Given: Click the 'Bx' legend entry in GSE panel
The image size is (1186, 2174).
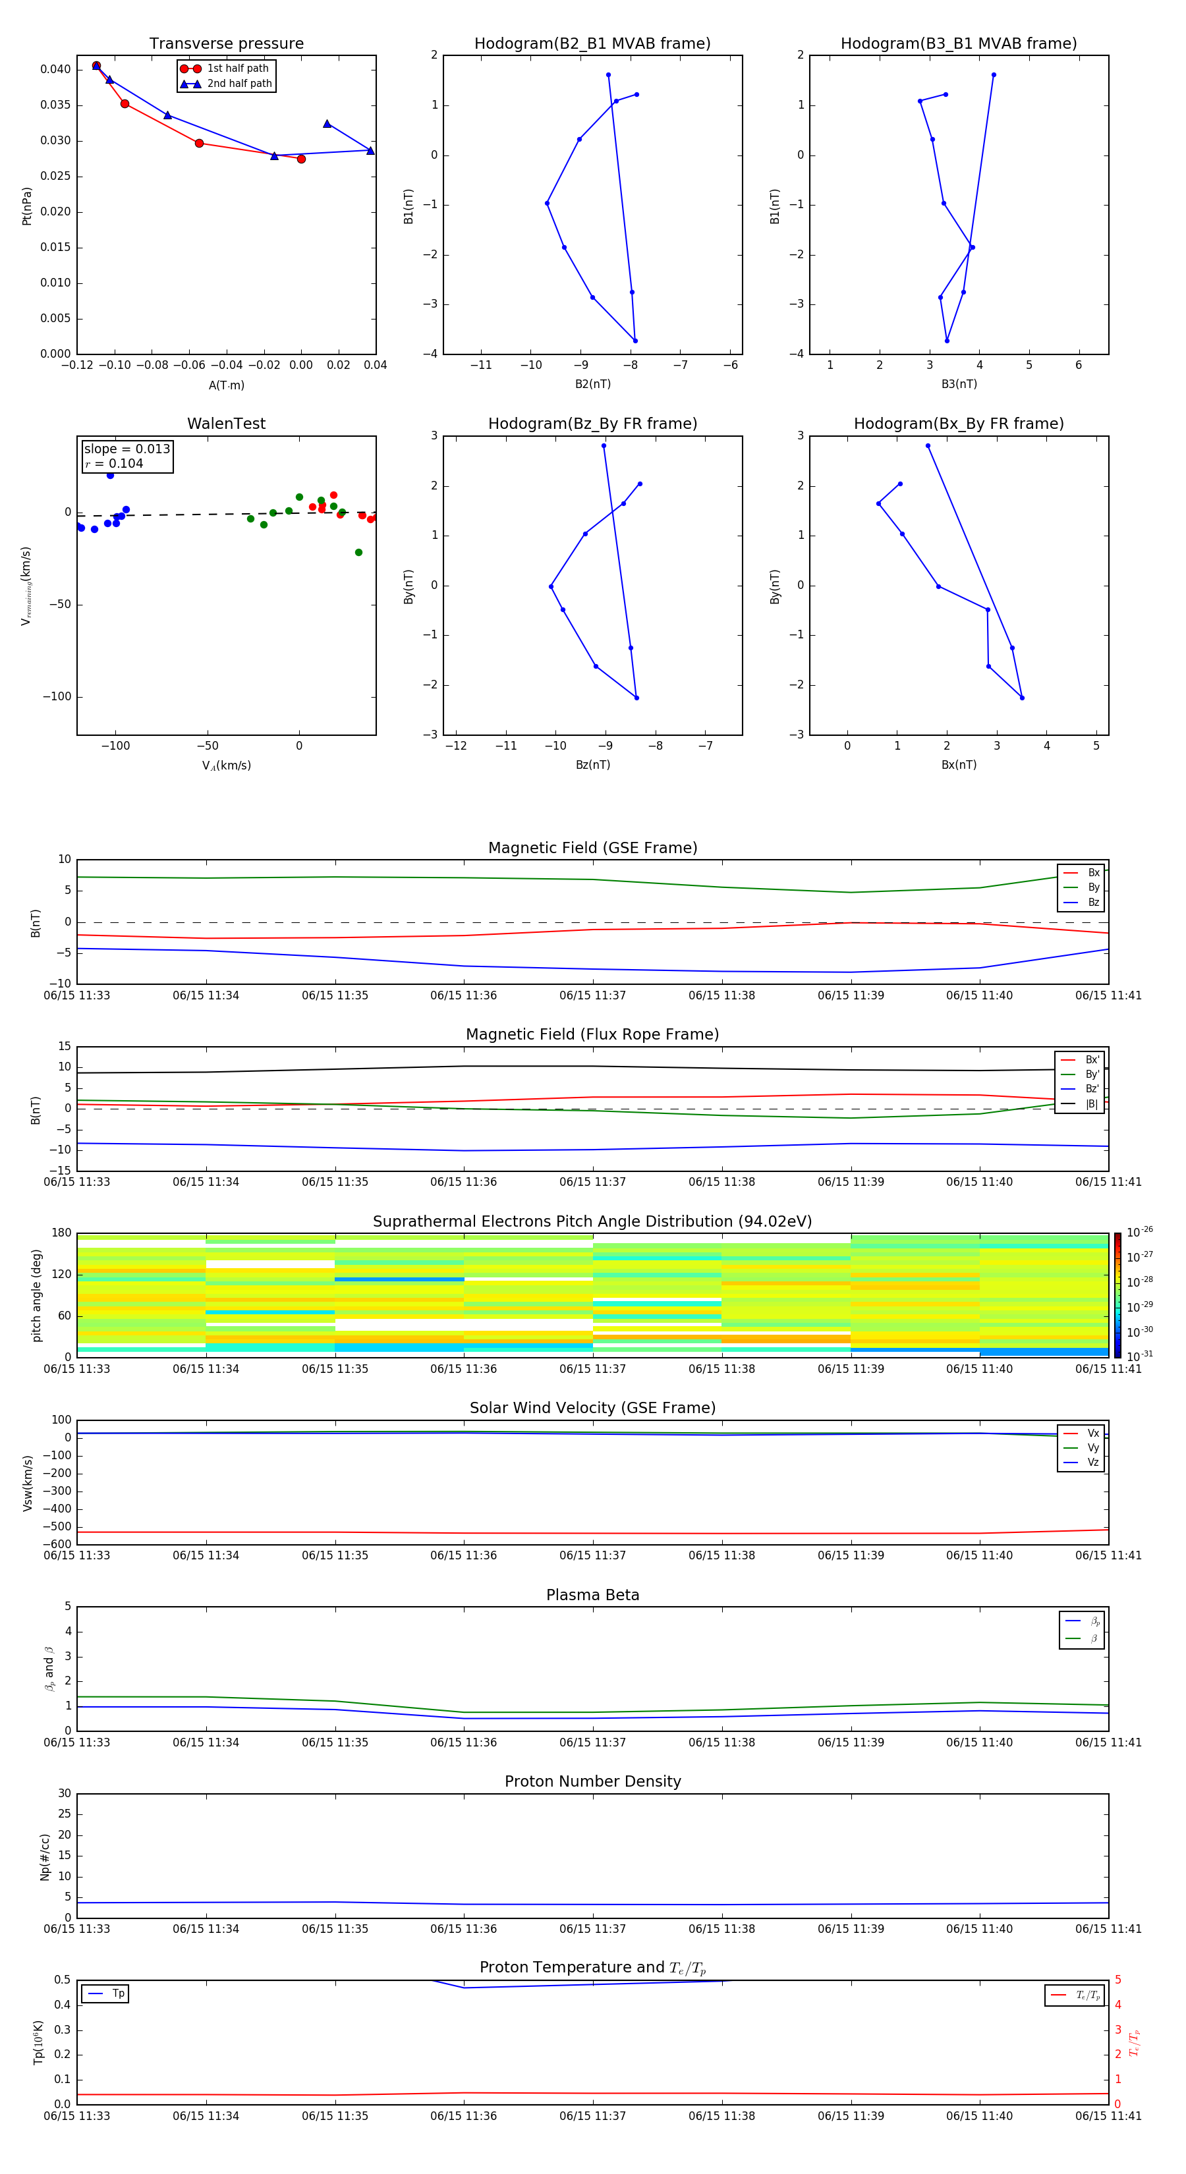Looking at the screenshot, I should [1082, 873].
